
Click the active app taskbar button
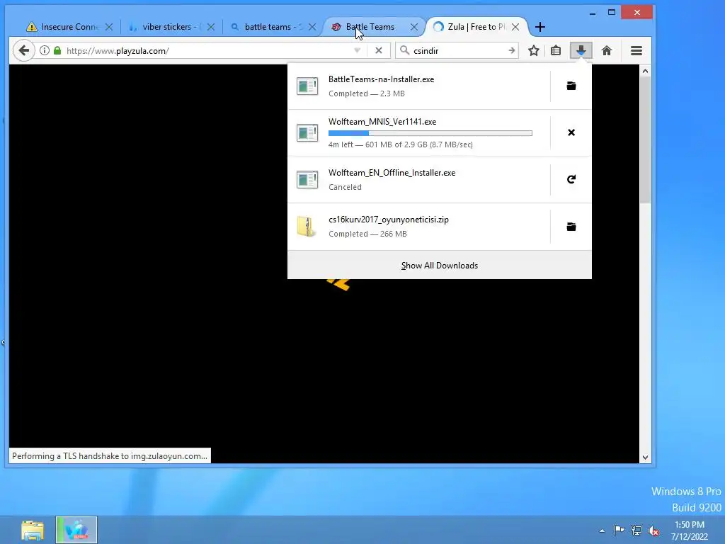pos(76,530)
